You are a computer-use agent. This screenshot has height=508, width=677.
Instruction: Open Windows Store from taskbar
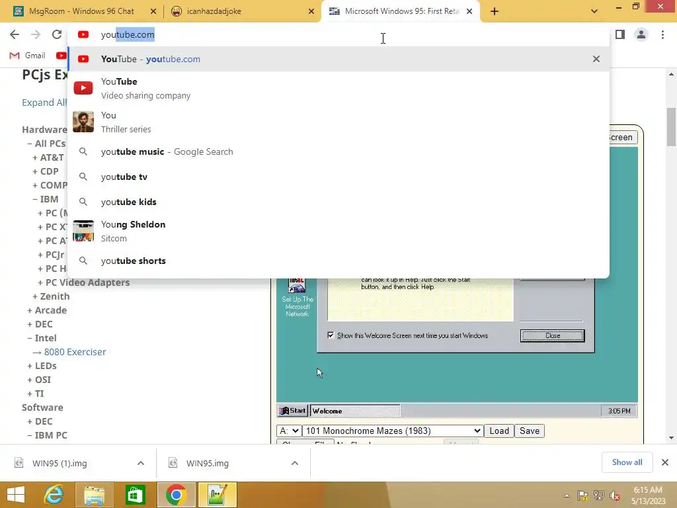coord(135,495)
